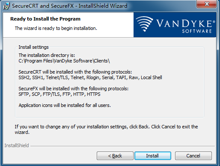Click the Install settings group label

[x=33, y=47]
